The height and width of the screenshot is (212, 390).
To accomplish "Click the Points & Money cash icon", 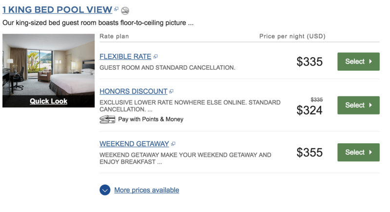I will pos(107,119).
